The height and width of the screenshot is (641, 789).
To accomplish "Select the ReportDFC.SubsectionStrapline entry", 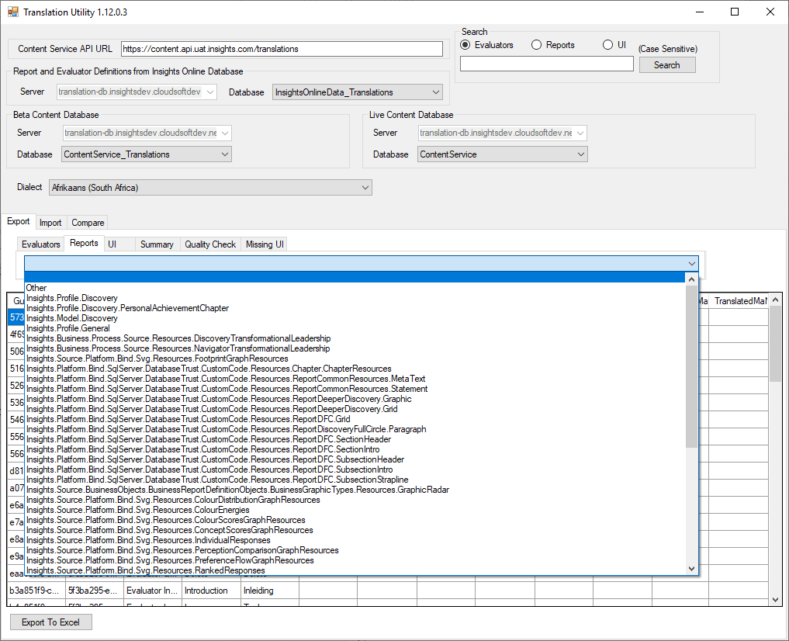I will pos(355,479).
